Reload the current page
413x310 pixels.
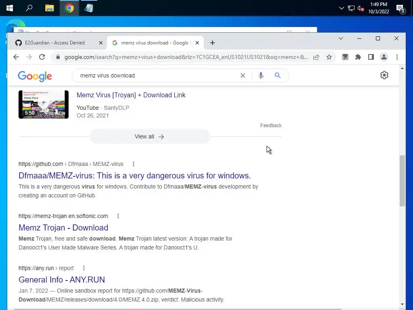pyautogui.click(x=42, y=57)
